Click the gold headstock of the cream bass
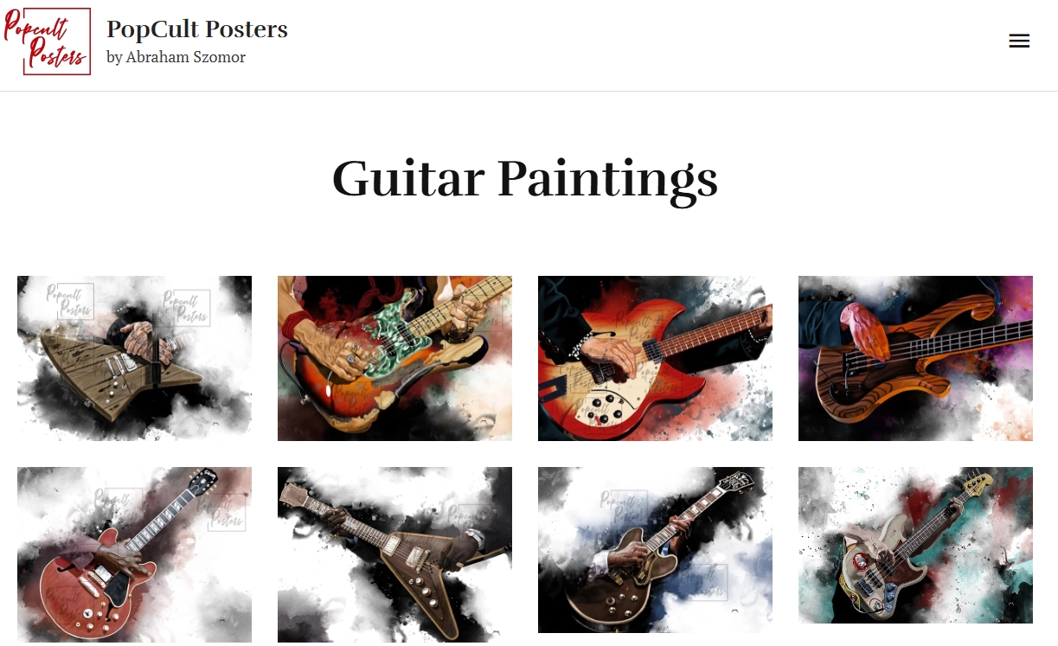Screen dimensions: 1058x646 [x=978, y=482]
